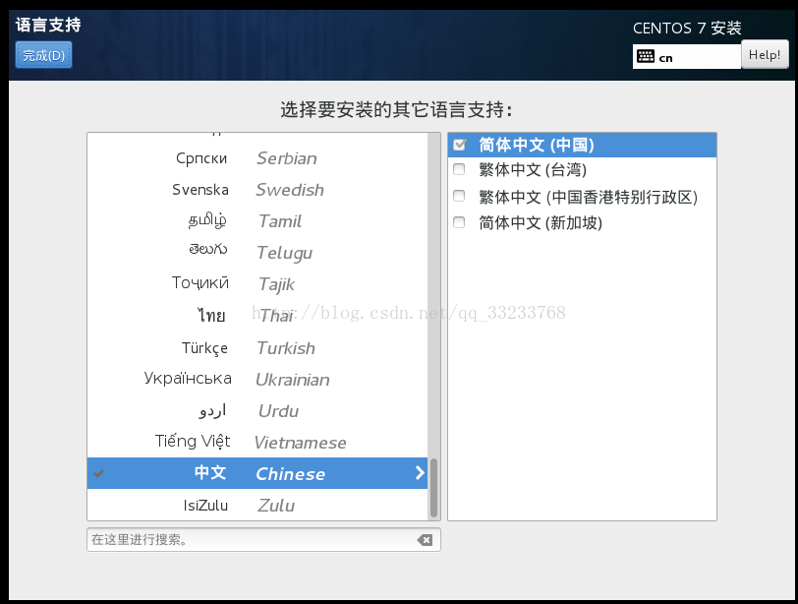Select Tiếng Việt Vietnamese language row
This screenshot has width=798, height=604.
pos(257,443)
